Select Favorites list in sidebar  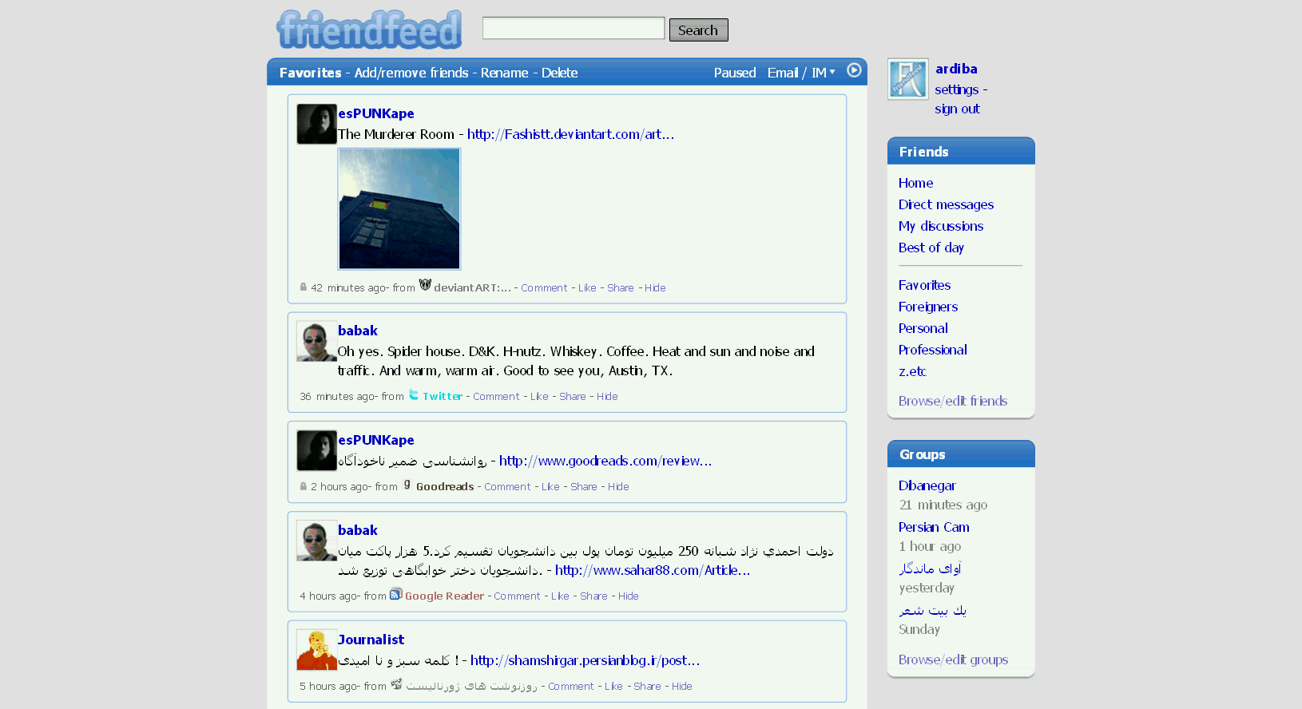pos(924,285)
